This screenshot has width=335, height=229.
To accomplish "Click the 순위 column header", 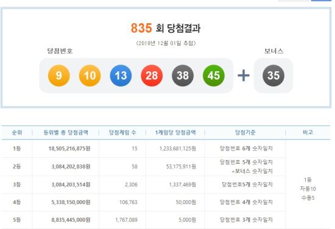I will pos(17,132).
